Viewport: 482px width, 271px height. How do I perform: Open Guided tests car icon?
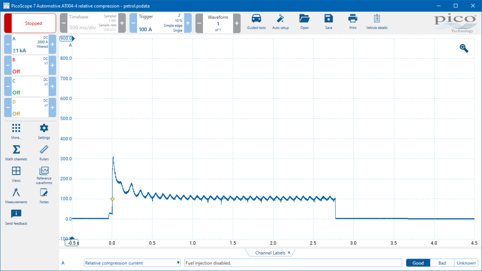pos(256,22)
